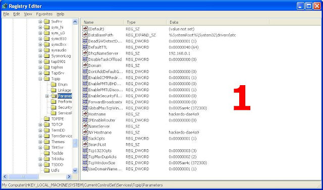Viewport: 323px width, 190px height.
Task: Select the TSDDD tree folder
Action: 57,165
